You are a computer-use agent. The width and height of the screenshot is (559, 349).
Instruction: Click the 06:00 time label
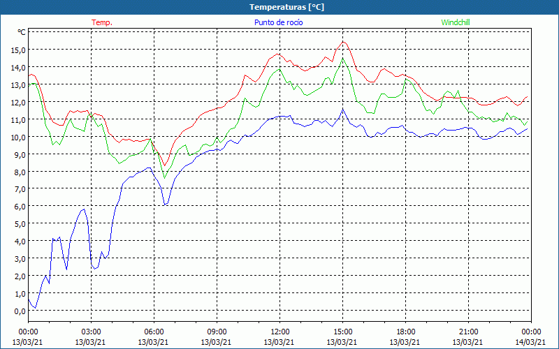coord(154,332)
